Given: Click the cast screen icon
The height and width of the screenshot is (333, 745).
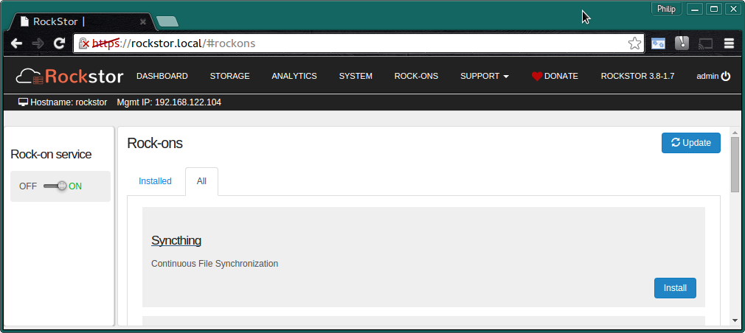Looking at the screenshot, I should [706, 43].
